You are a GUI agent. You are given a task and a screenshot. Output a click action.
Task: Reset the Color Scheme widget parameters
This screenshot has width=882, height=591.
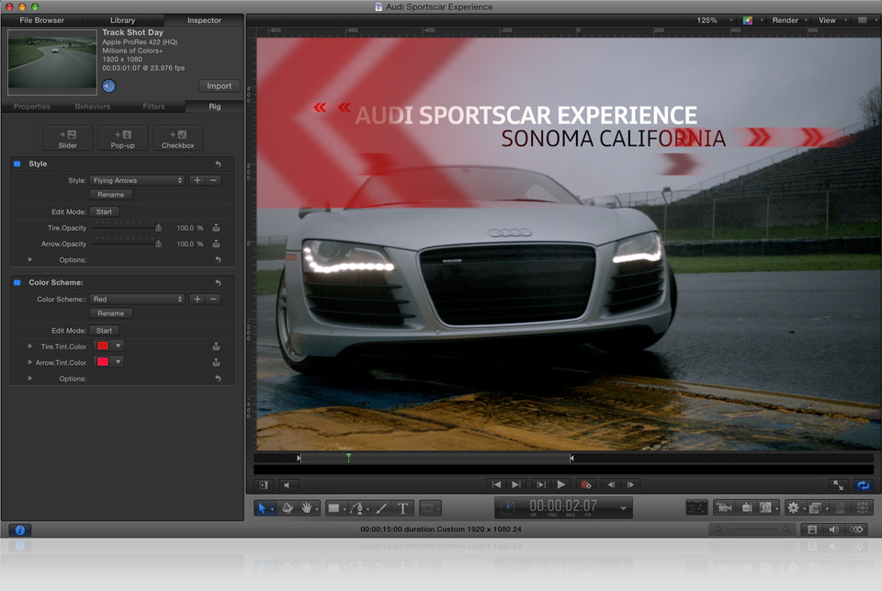click(218, 282)
